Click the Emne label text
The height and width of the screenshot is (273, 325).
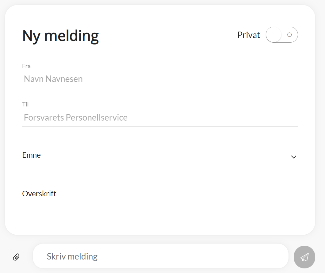(32, 155)
